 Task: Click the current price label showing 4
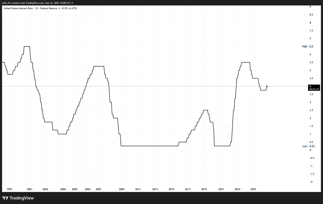click(x=310, y=86)
